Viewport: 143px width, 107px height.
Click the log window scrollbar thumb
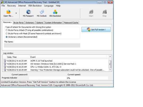pos(110,64)
